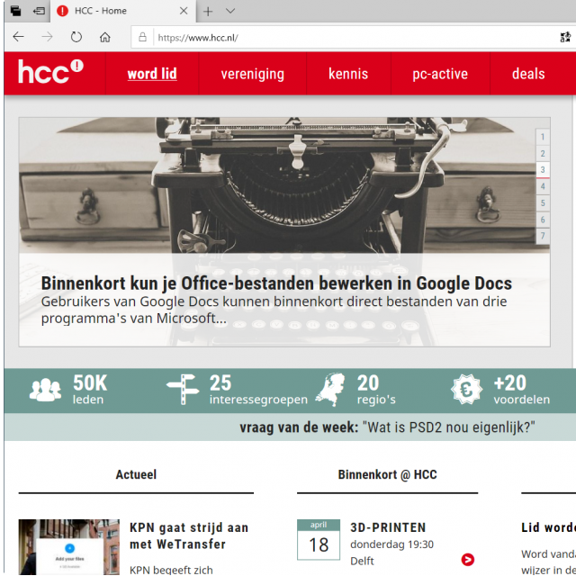This screenshot has width=576, height=576.
Task: Select the HCC - Home browser tab
Action: (x=123, y=11)
